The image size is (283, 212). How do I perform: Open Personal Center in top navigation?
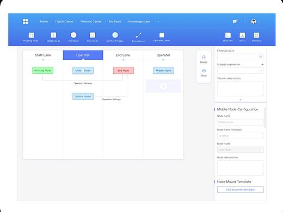(x=91, y=22)
